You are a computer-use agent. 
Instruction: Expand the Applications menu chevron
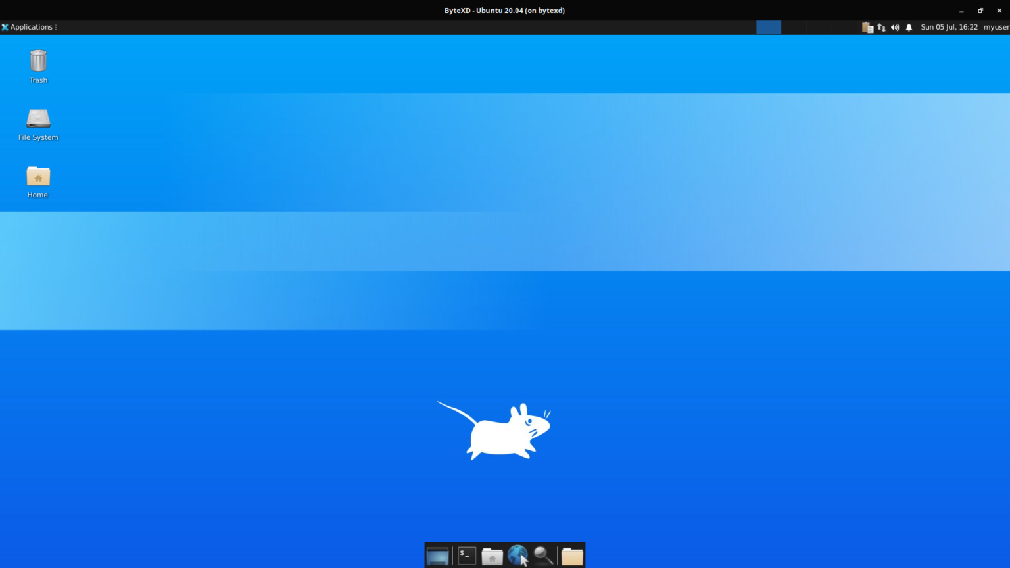coord(56,27)
